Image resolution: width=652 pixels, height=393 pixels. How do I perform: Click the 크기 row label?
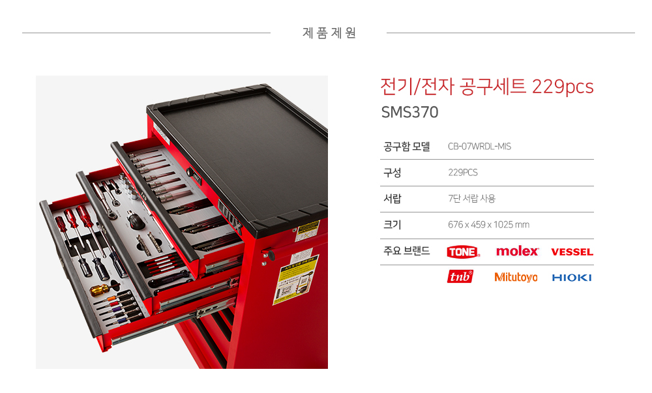click(x=392, y=225)
